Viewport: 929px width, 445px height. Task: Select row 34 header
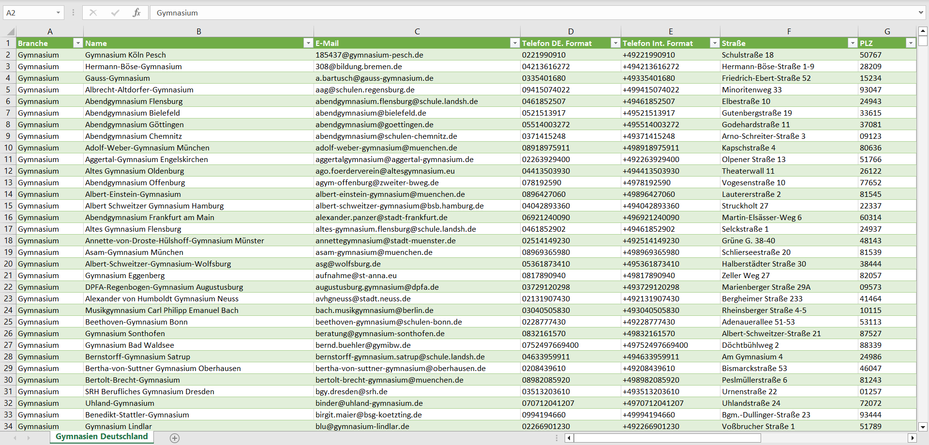(x=8, y=426)
